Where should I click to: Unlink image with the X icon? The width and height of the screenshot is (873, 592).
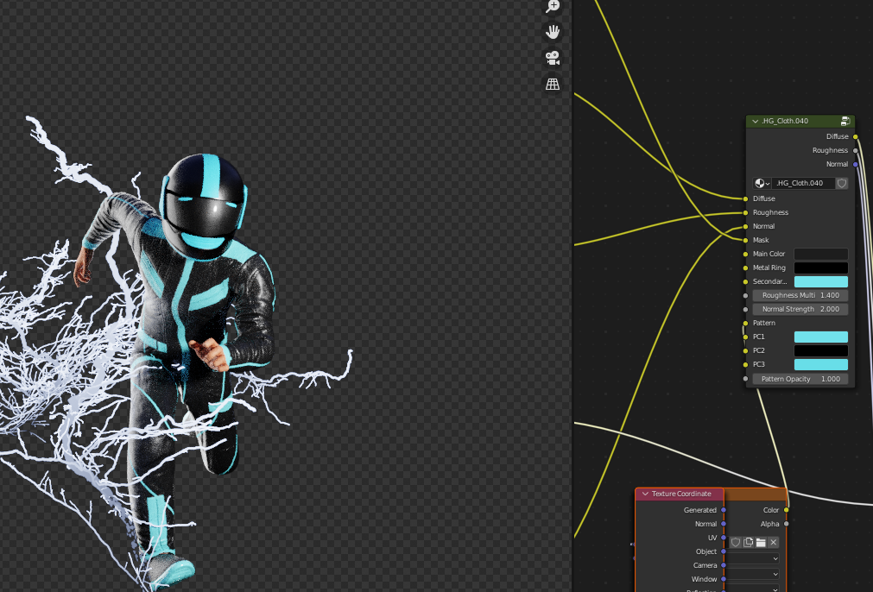coord(774,542)
